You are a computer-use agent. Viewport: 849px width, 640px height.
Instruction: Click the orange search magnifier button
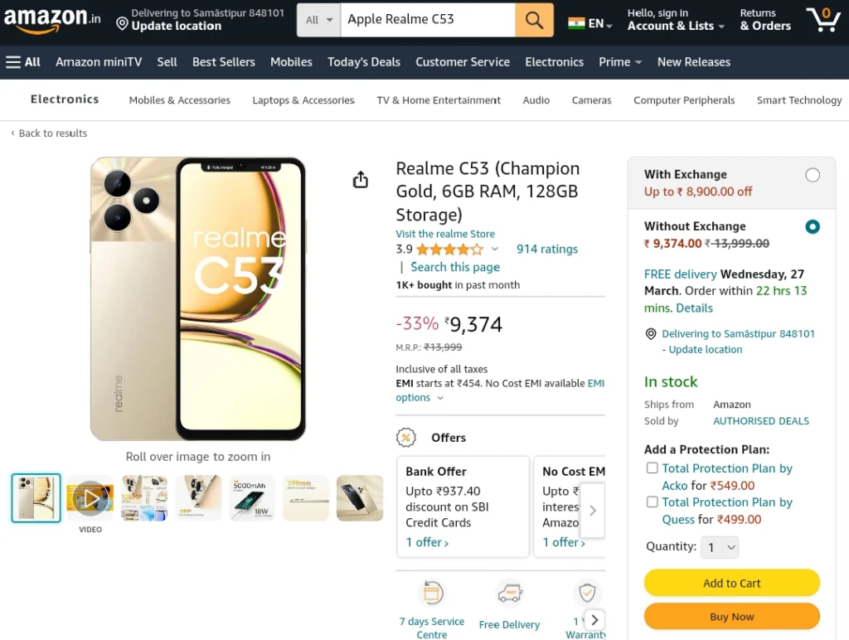(534, 20)
